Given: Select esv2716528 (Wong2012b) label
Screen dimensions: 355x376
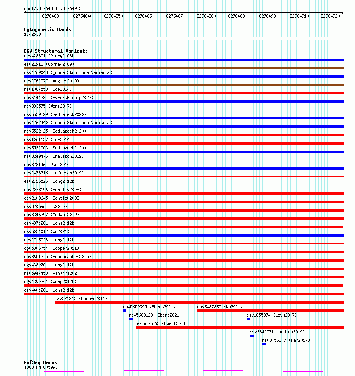Looking at the screenshot, I should tap(50, 240).
